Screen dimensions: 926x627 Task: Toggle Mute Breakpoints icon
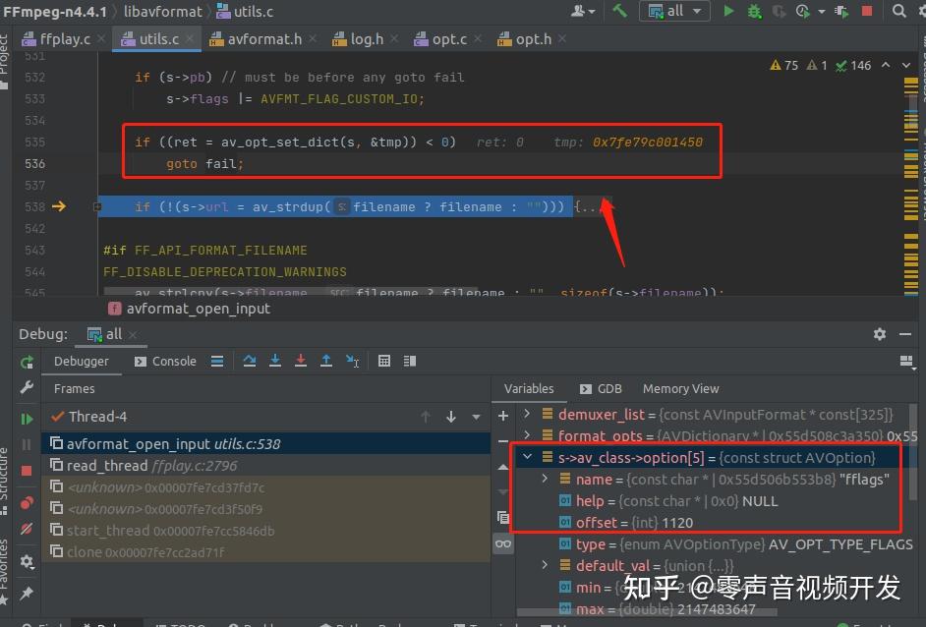coord(27,529)
